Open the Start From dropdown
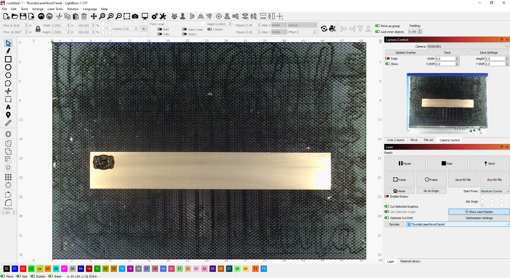The image size is (510, 278). [495, 191]
